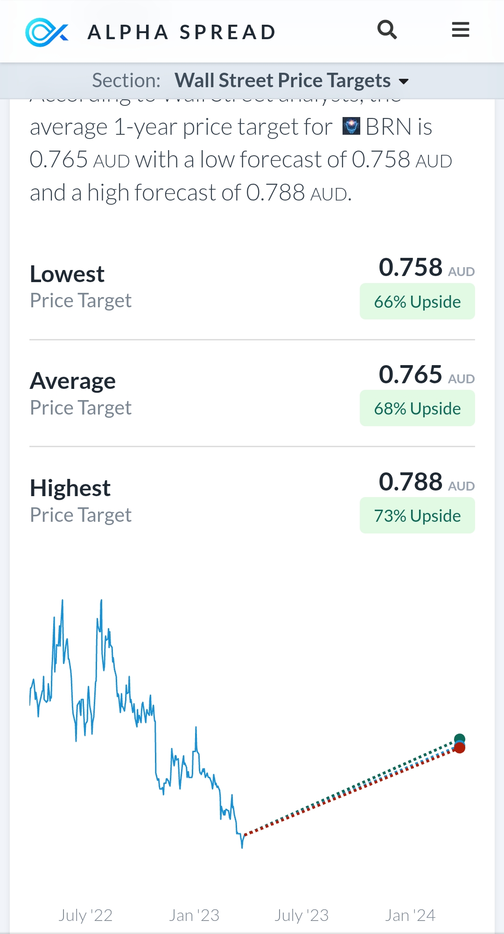Click the BRN company logo icon

click(x=351, y=126)
